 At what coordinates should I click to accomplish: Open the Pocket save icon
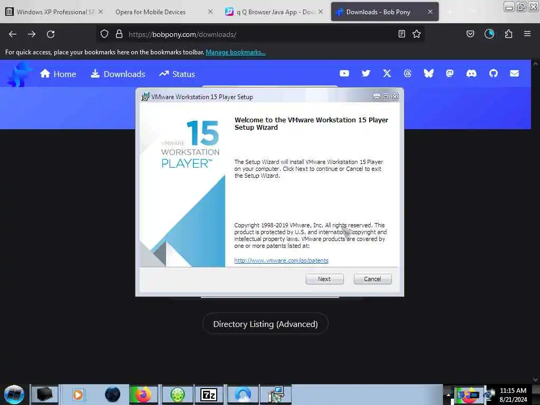pyautogui.click(x=470, y=34)
